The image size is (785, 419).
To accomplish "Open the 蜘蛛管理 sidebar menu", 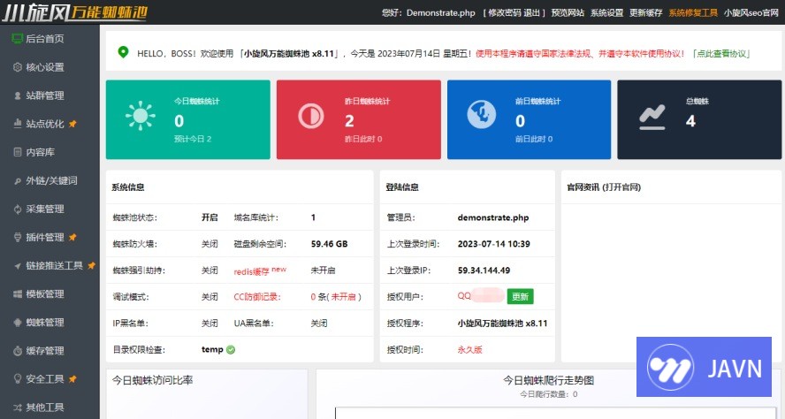I will [44, 322].
